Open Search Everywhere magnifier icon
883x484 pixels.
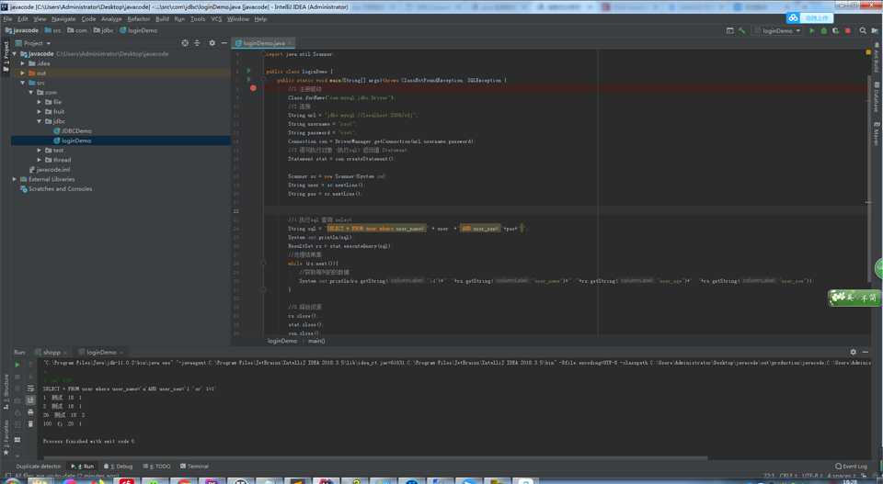(x=863, y=31)
